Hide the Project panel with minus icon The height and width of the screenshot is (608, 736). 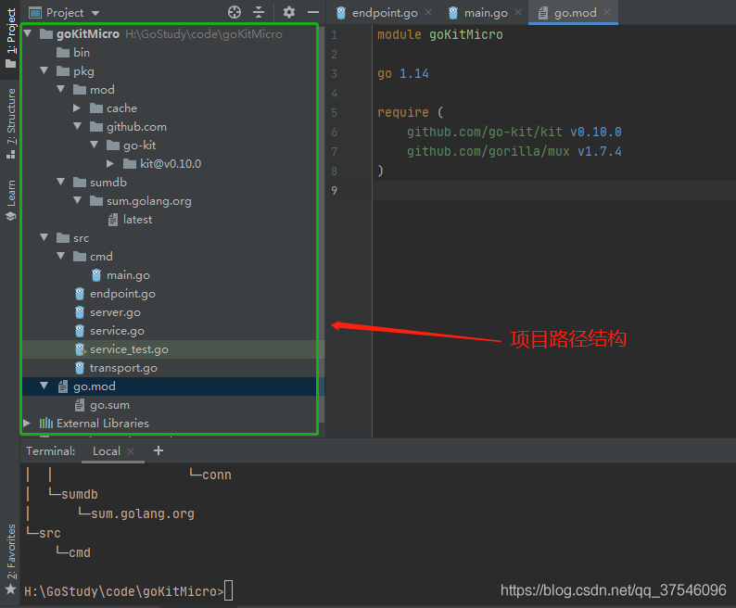tap(311, 12)
